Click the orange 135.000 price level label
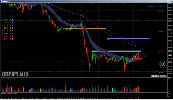This screenshot has height=100, width=173. coord(161,31)
